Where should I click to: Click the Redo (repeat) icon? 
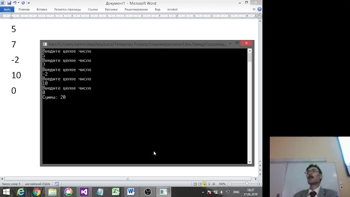click(23, 3)
